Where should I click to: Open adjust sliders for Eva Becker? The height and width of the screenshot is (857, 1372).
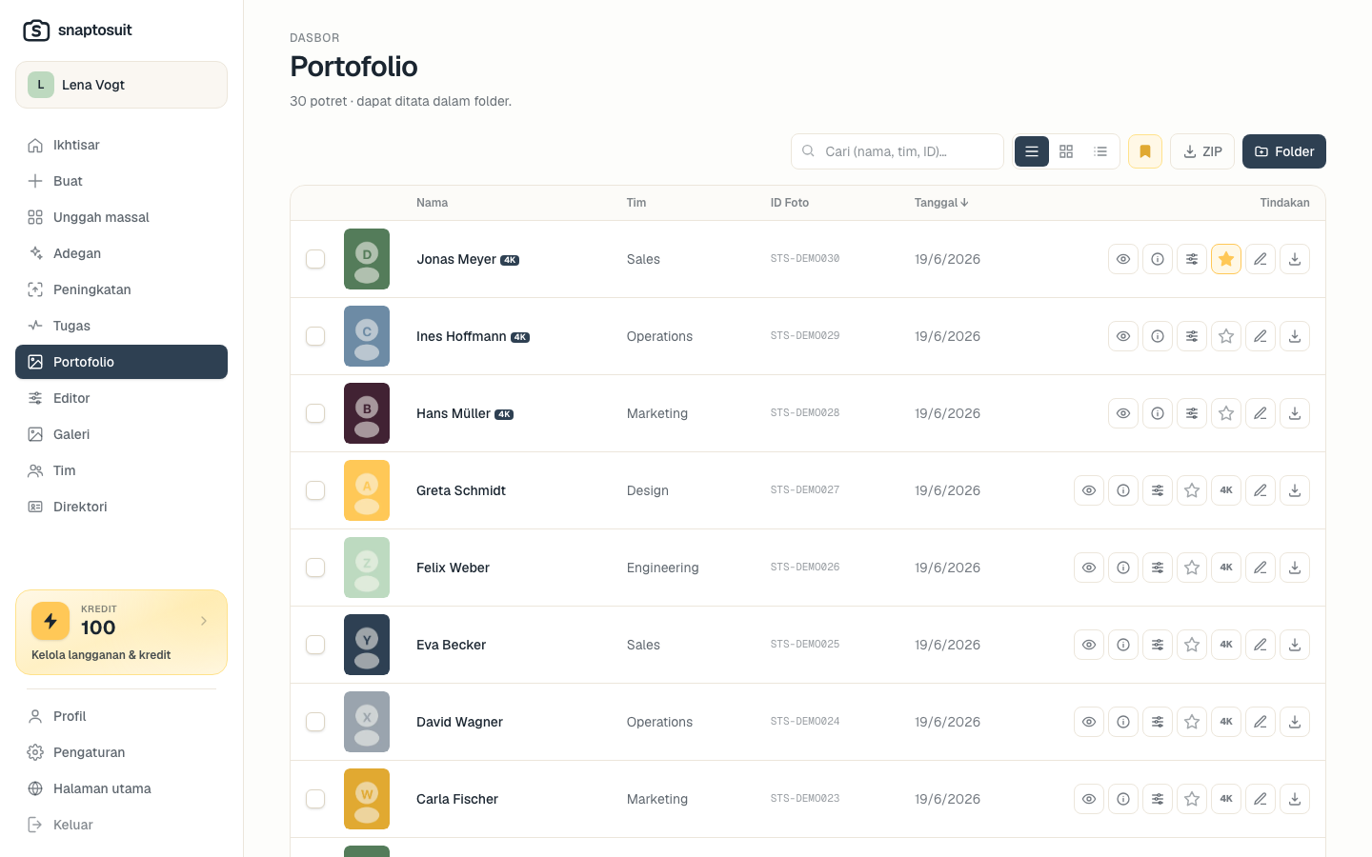click(1158, 645)
